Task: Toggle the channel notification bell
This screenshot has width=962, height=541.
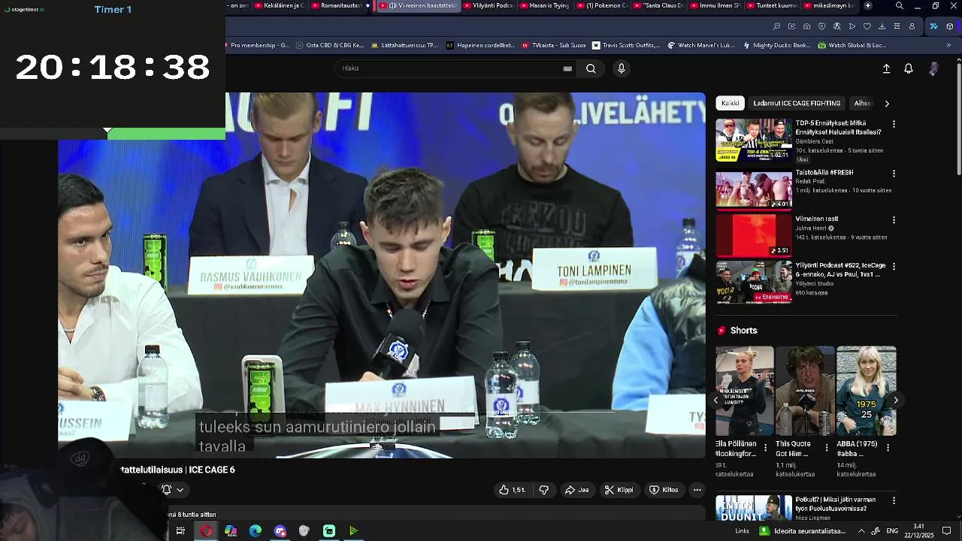Action: pos(166,490)
